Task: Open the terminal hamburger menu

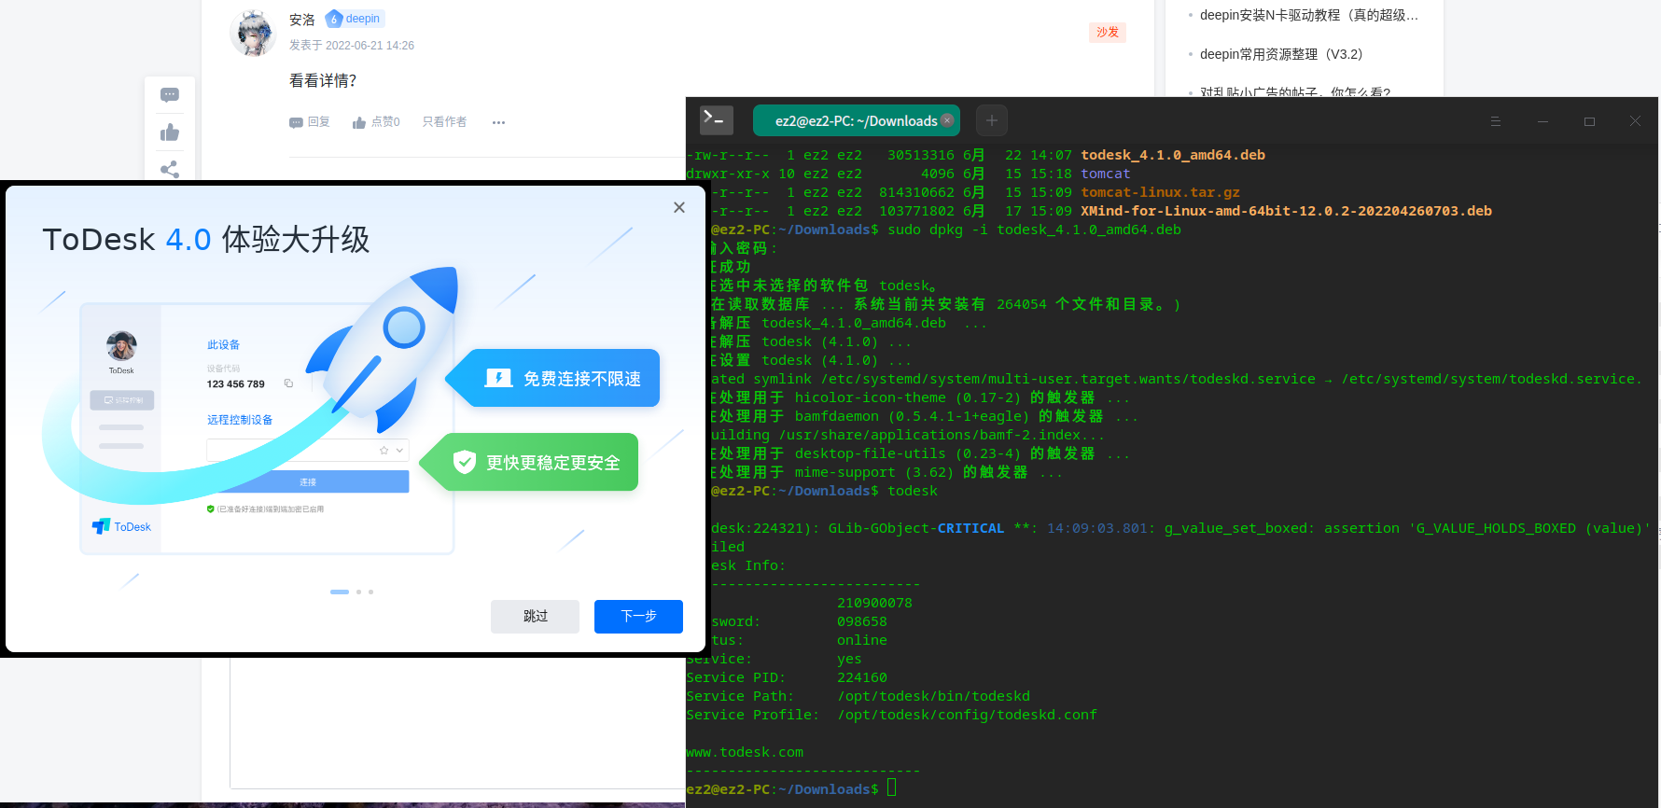Action: [x=1496, y=121]
